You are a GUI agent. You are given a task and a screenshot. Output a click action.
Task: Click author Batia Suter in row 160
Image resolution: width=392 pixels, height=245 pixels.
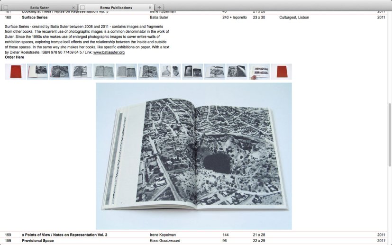pyautogui.click(x=159, y=18)
